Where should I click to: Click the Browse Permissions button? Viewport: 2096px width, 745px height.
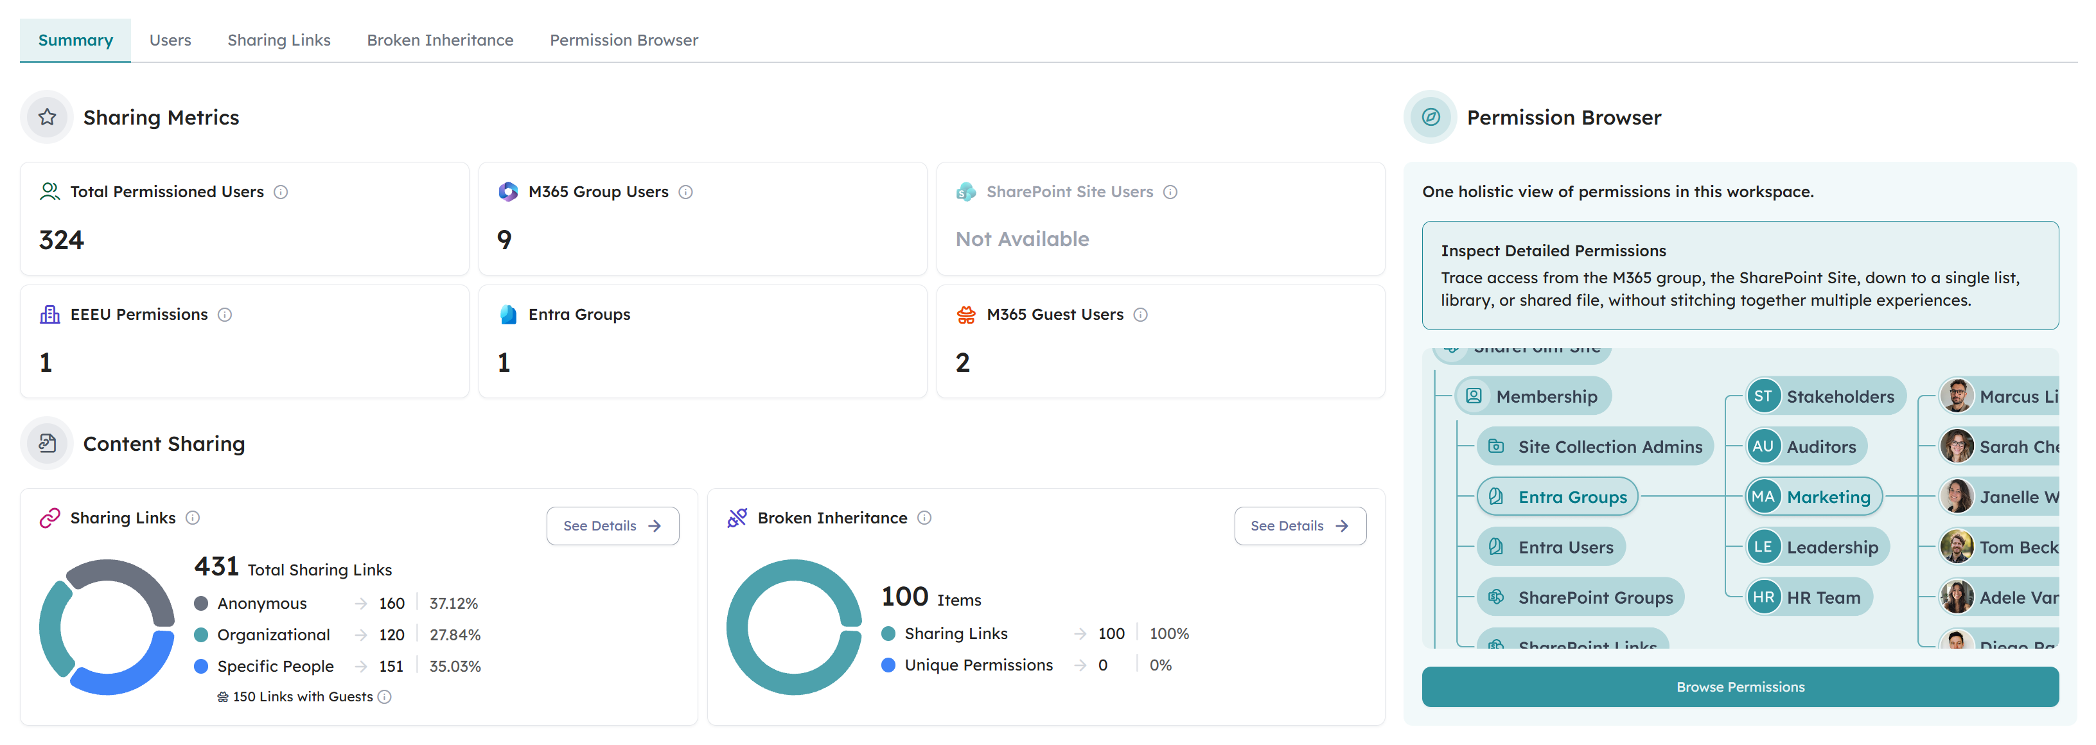coord(1740,687)
